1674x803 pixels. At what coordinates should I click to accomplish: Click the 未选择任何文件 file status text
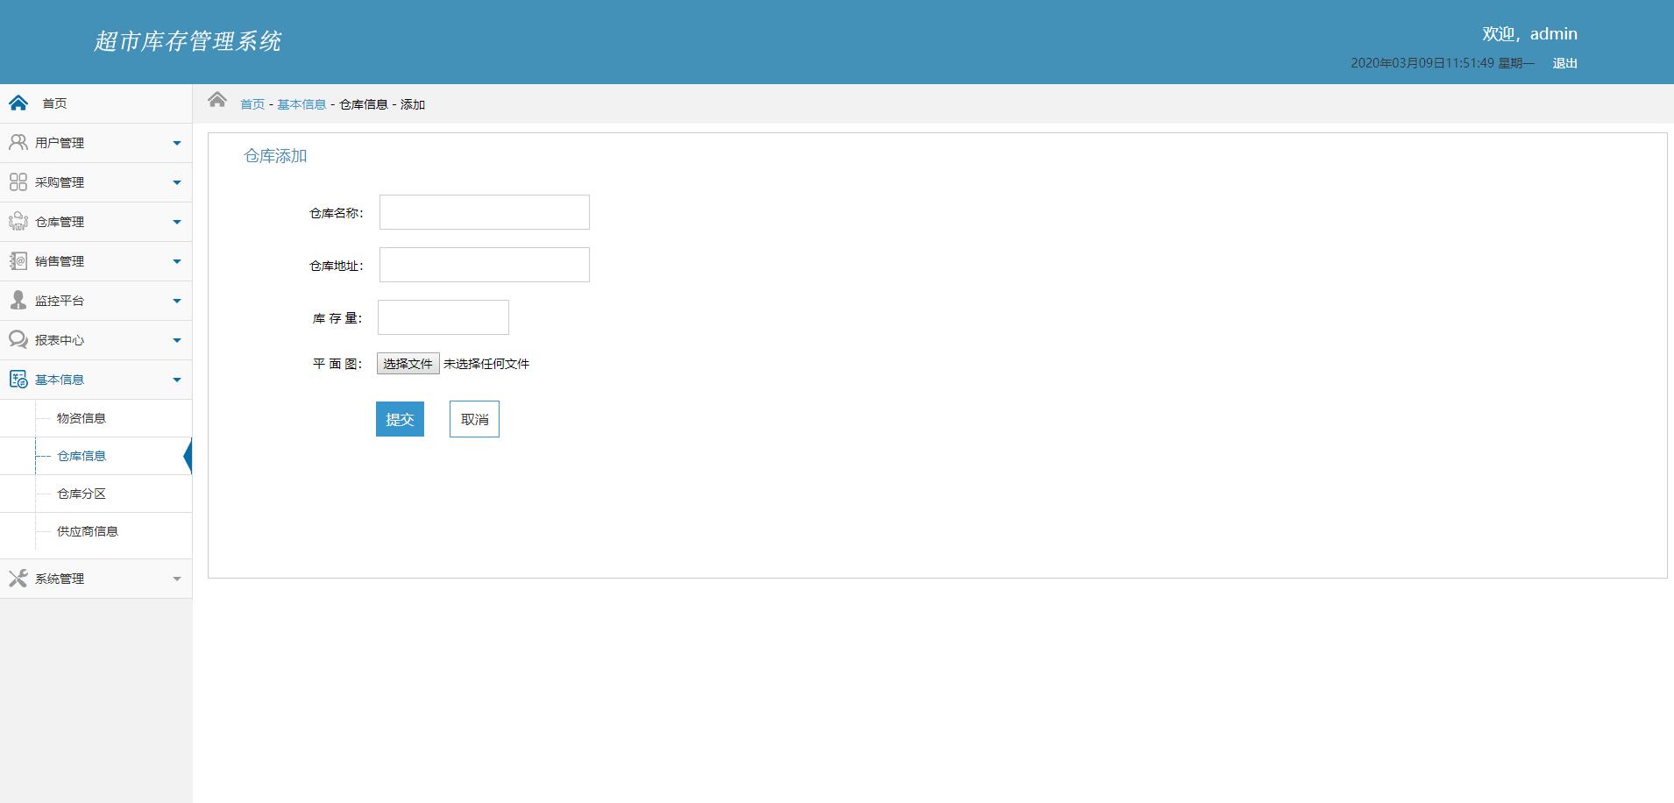coord(486,364)
